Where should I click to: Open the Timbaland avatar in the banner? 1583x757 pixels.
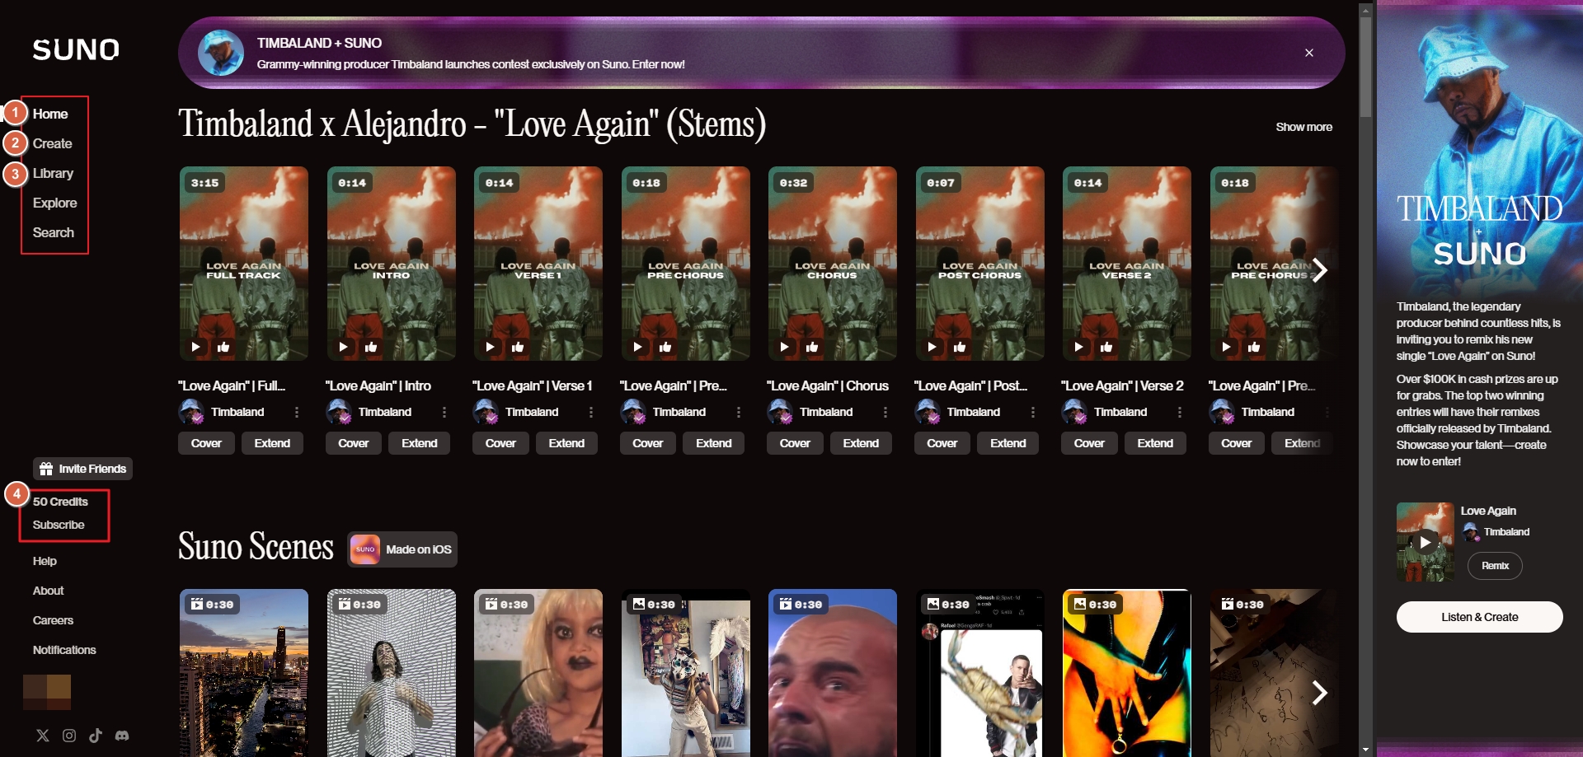(x=221, y=53)
